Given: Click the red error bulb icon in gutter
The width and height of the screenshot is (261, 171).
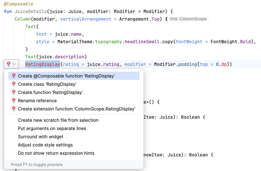Looking at the screenshot, I should tap(9, 64).
